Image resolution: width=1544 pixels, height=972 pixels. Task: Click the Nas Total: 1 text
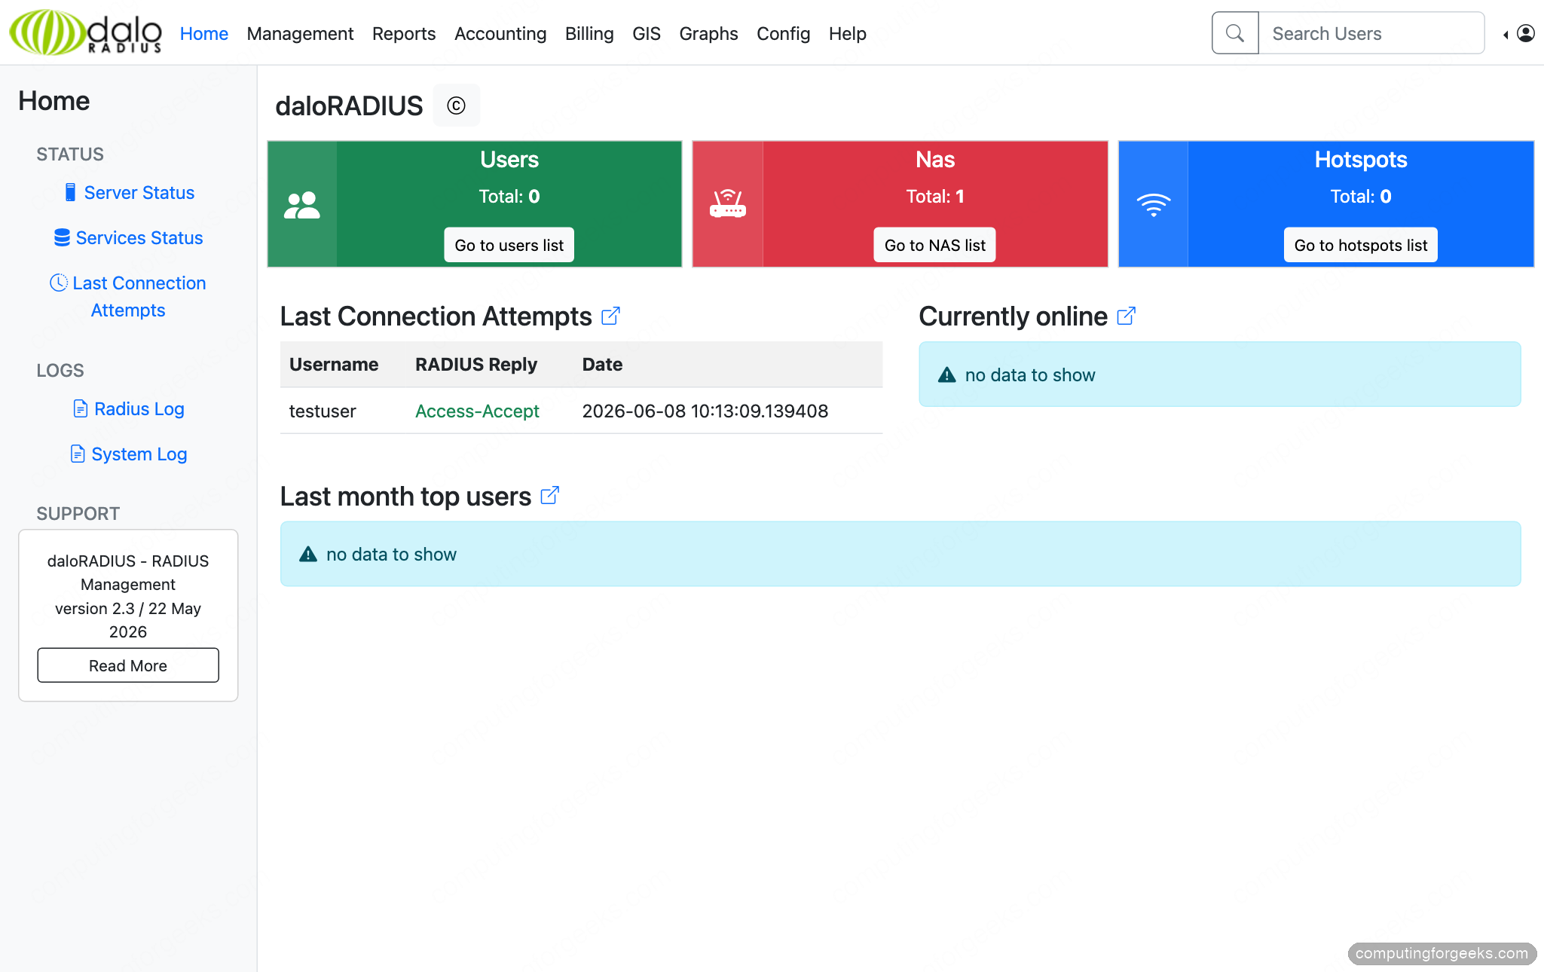point(935,196)
